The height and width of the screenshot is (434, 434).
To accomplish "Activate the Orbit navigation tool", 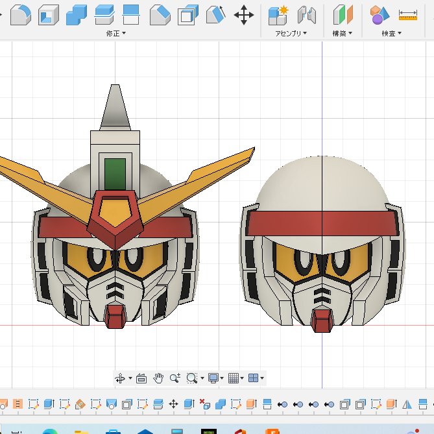I will pos(120,378).
